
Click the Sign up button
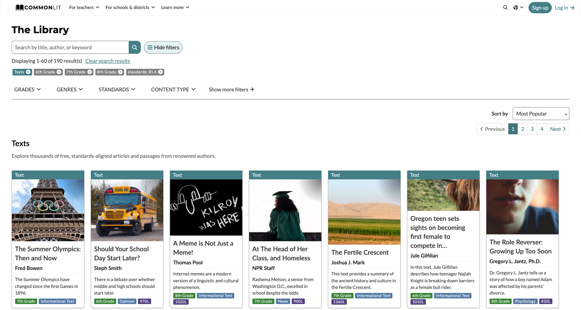540,8
